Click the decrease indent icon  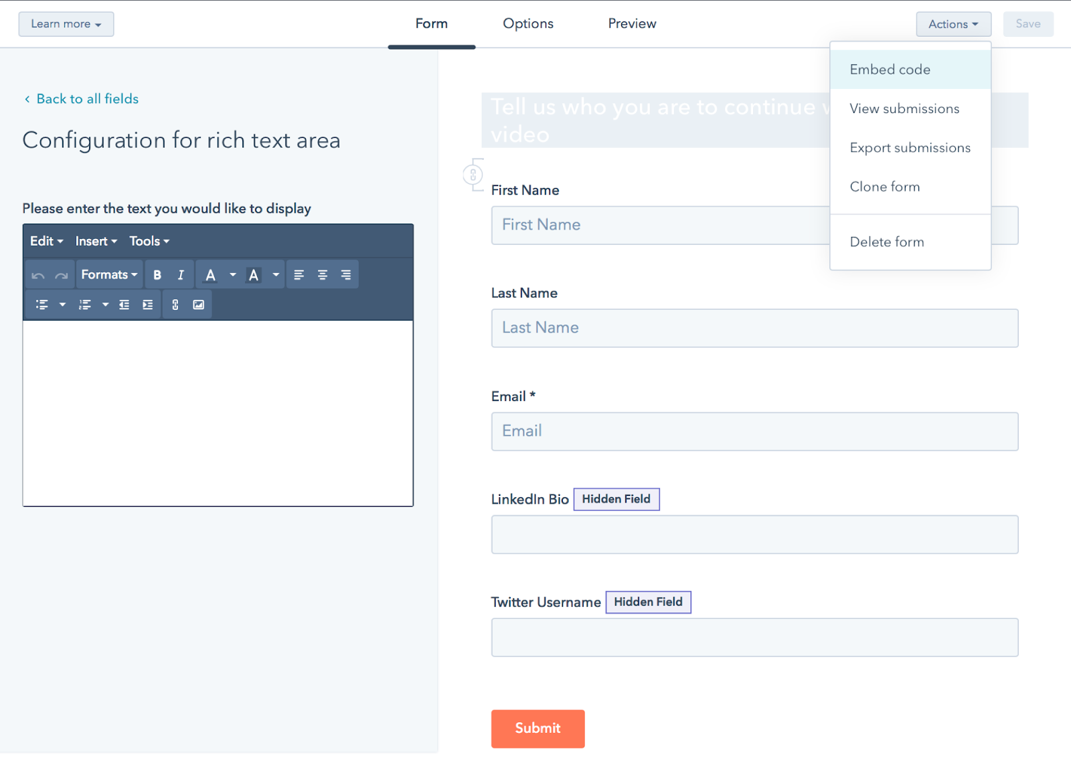coord(125,305)
